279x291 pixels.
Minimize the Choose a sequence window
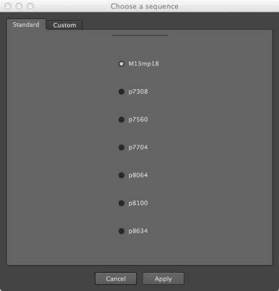[19, 6]
